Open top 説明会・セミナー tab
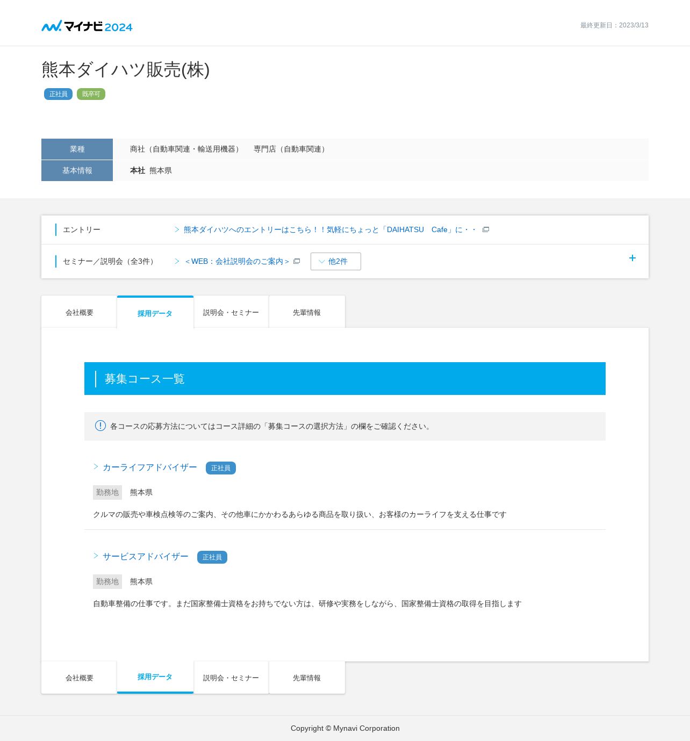690x741 pixels. point(231,312)
